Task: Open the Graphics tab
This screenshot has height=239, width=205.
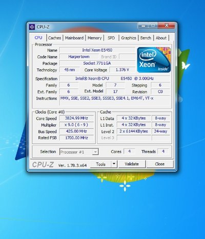Action: [x=129, y=38]
